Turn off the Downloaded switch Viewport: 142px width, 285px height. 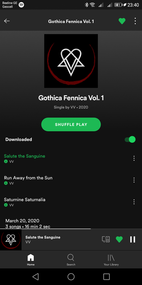(130, 140)
